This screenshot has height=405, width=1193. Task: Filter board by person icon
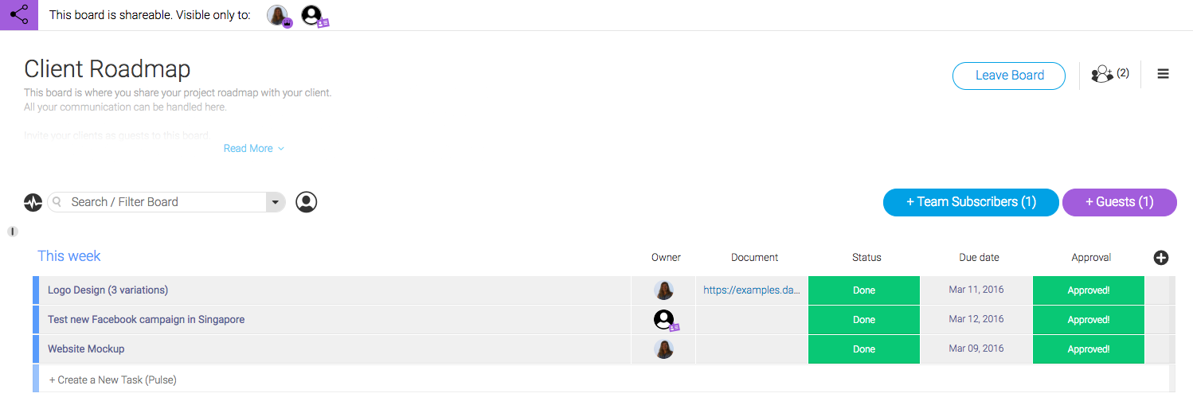click(x=307, y=202)
